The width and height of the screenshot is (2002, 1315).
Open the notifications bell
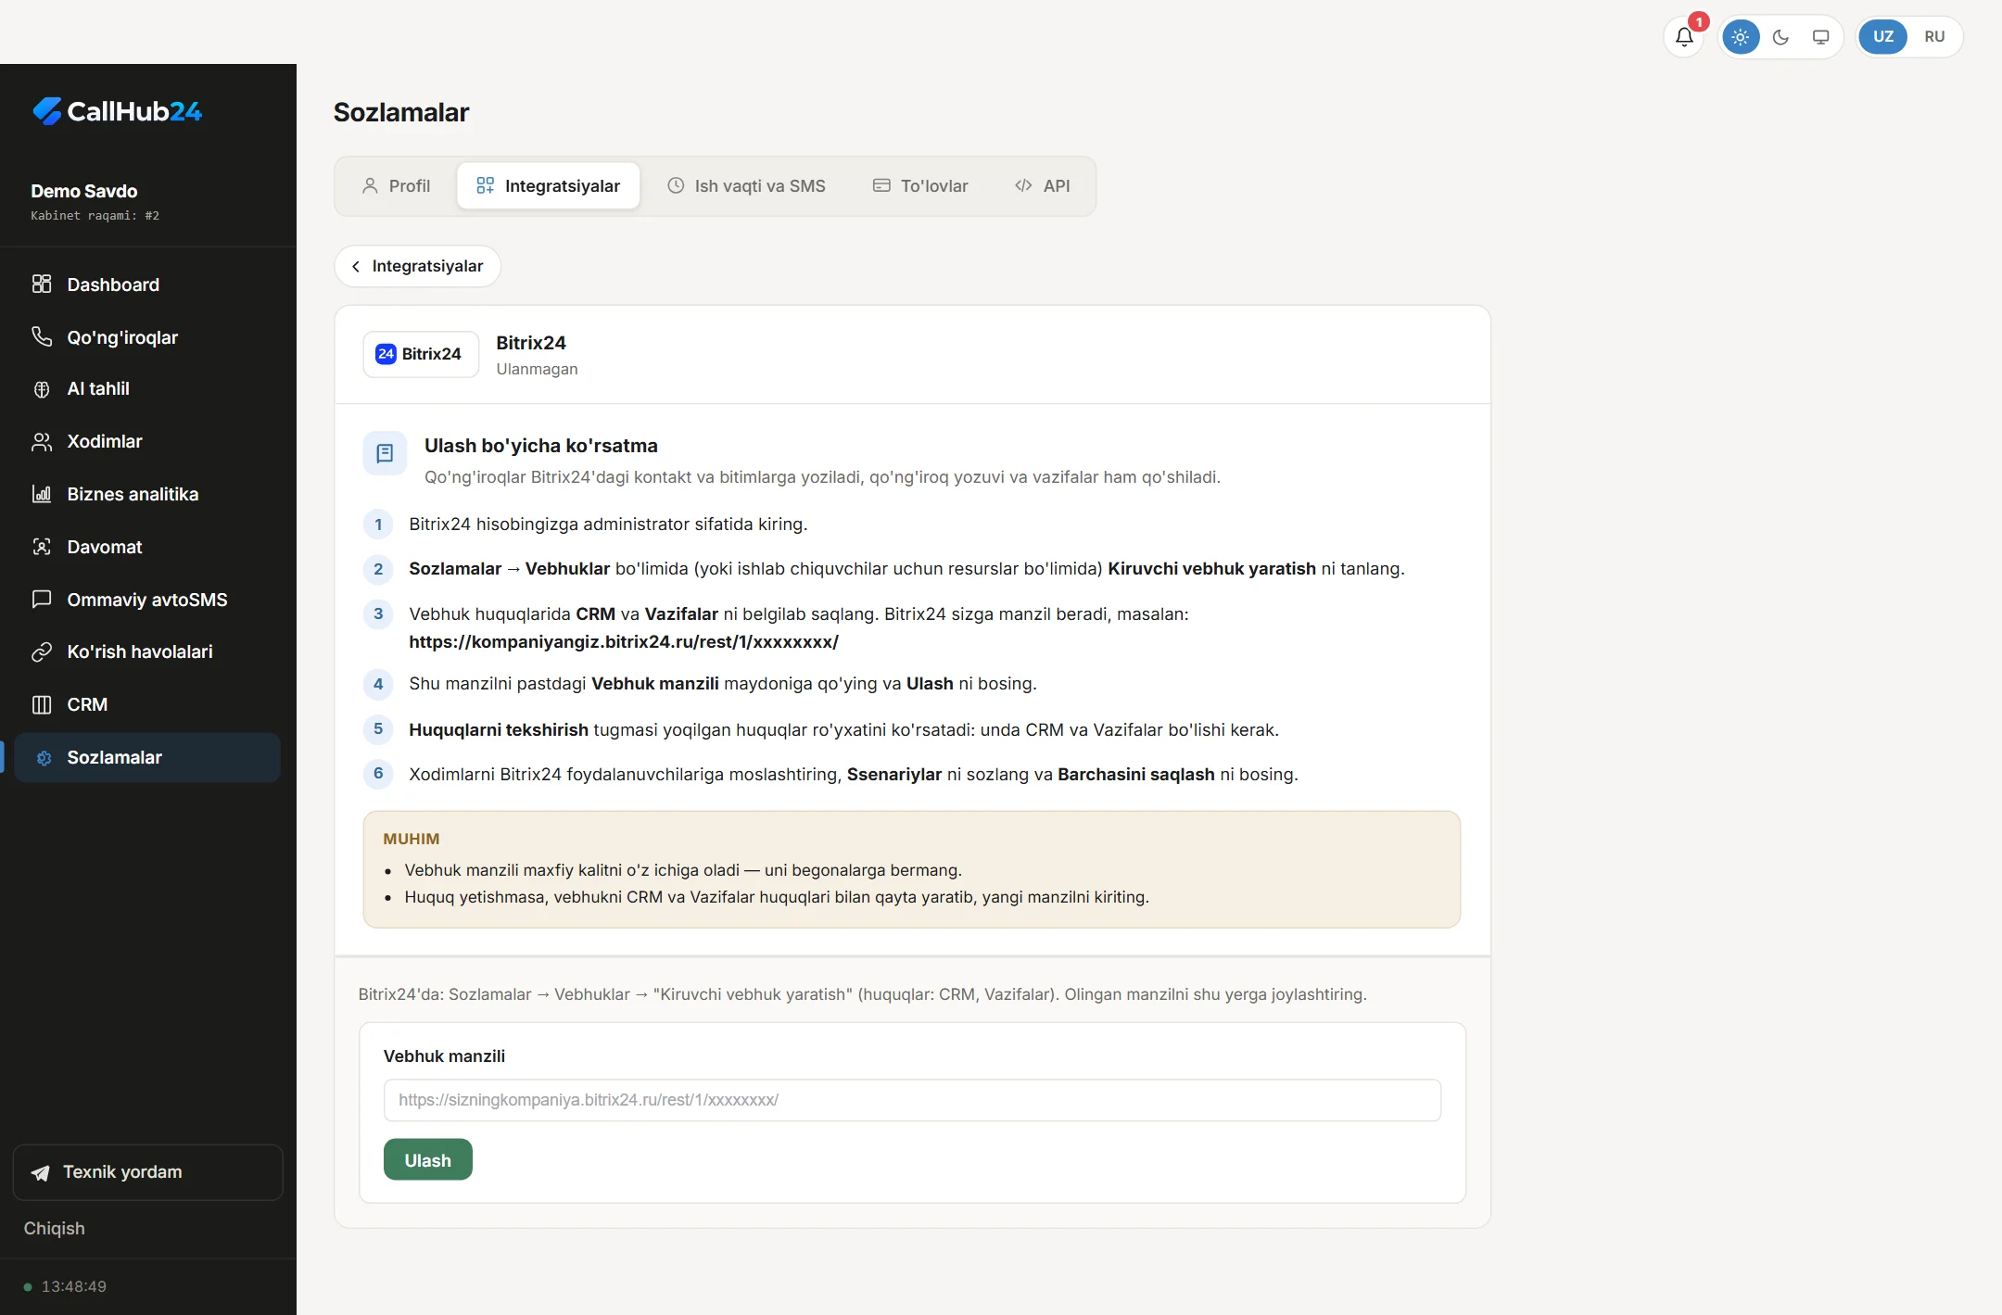click(x=1684, y=37)
